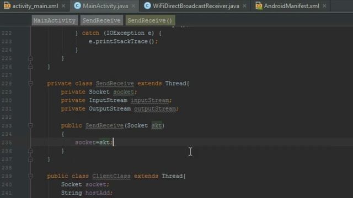
Task: Click line number 235 in the gutter
Action: tap(7, 142)
